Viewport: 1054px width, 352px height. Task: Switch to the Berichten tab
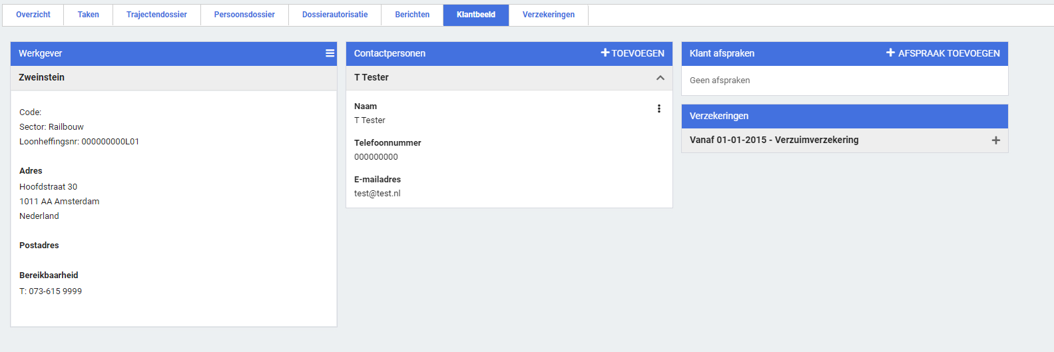[412, 15]
